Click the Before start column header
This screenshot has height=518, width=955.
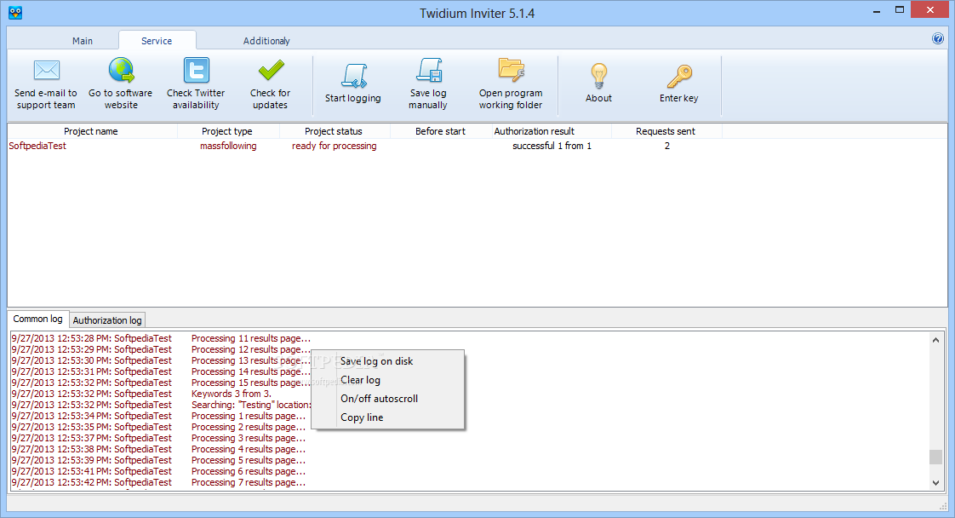pyautogui.click(x=440, y=131)
